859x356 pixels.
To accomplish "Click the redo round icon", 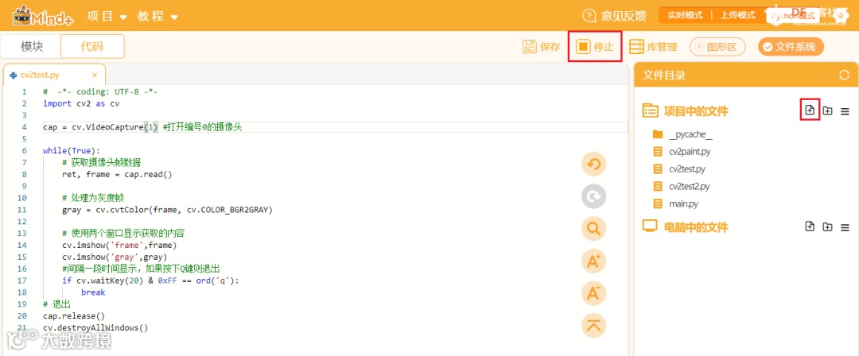I will (x=594, y=196).
